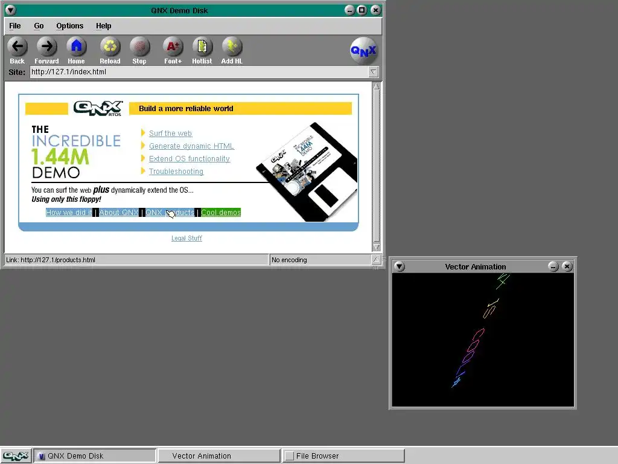Expand the Site URL history dropdown
This screenshot has height=464, width=618.
click(x=373, y=72)
